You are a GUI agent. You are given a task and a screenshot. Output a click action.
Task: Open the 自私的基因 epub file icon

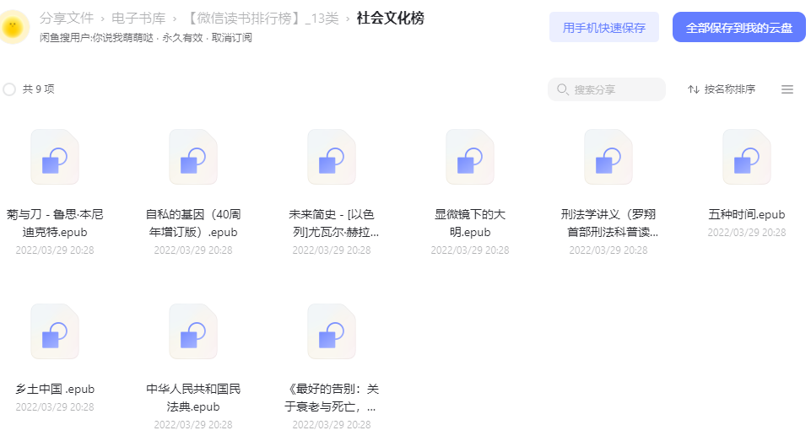coord(193,157)
